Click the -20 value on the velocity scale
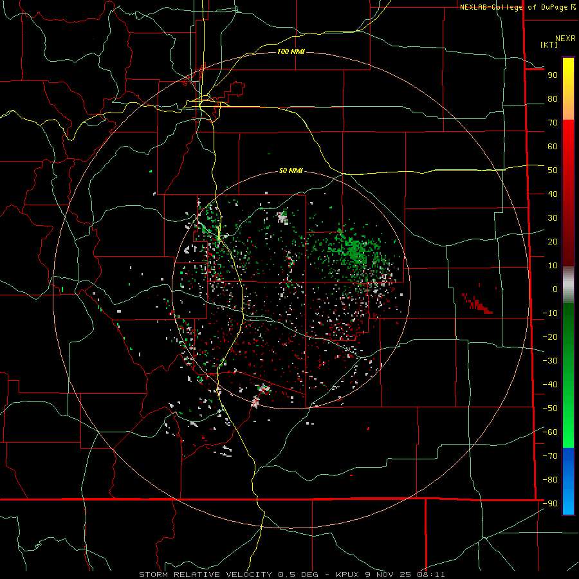Image resolution: width=579 pixels, height=579 pixels. 550,337
